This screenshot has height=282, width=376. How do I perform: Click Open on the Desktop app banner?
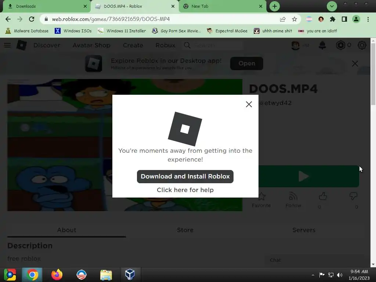point(246,63)
